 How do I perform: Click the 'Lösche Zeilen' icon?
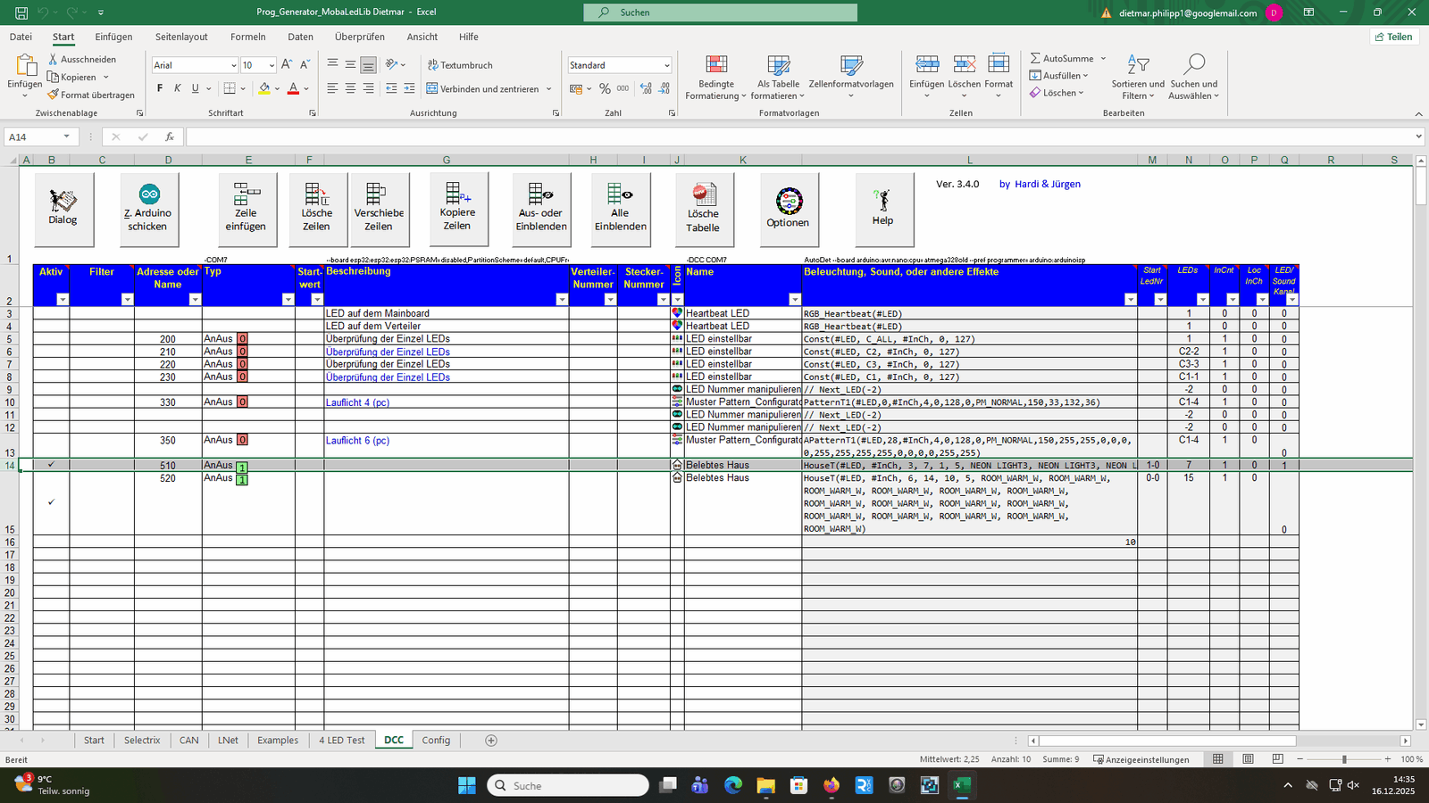pyautogui.click(x=316, y=195)
